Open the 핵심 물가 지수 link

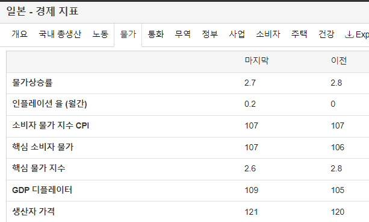pyautogui.click(x=39, y=168)
